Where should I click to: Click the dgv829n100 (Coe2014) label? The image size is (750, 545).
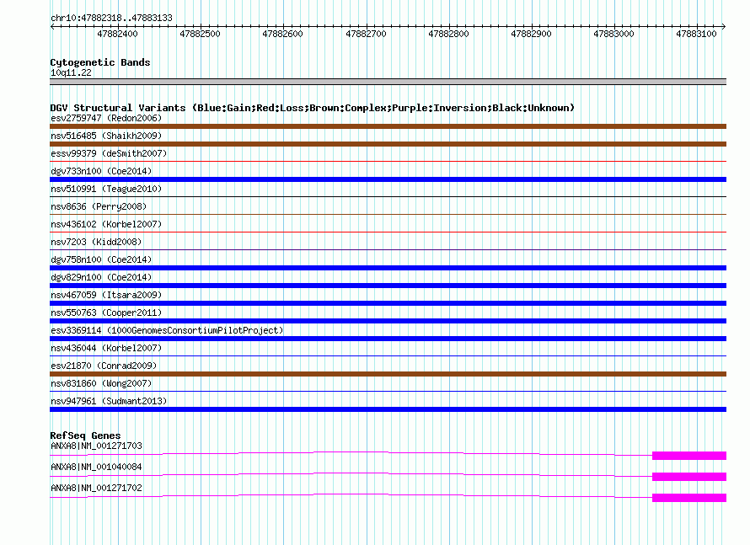coord(101,277)
